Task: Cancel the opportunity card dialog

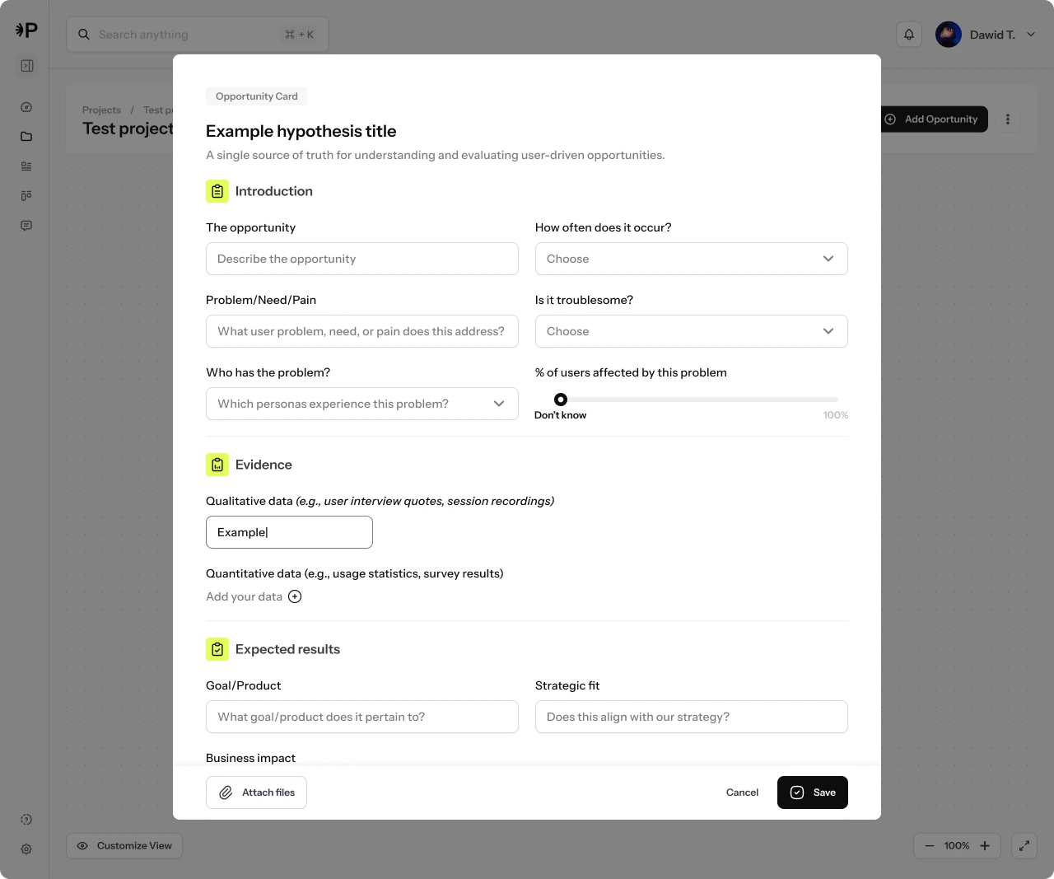Action: [x=742, y=793]
